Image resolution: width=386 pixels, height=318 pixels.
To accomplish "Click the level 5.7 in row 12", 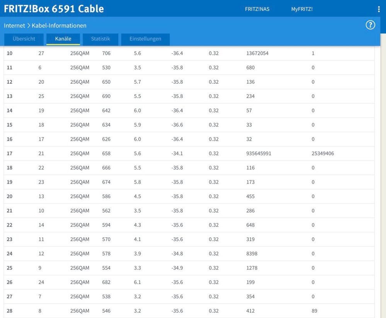I will pyautogui.click(x=138, y=82).
